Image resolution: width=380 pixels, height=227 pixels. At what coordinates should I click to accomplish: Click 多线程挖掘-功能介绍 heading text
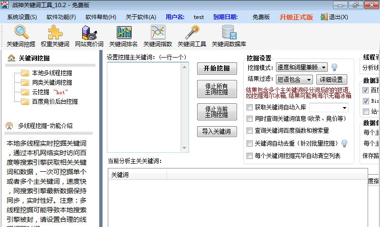45,126
